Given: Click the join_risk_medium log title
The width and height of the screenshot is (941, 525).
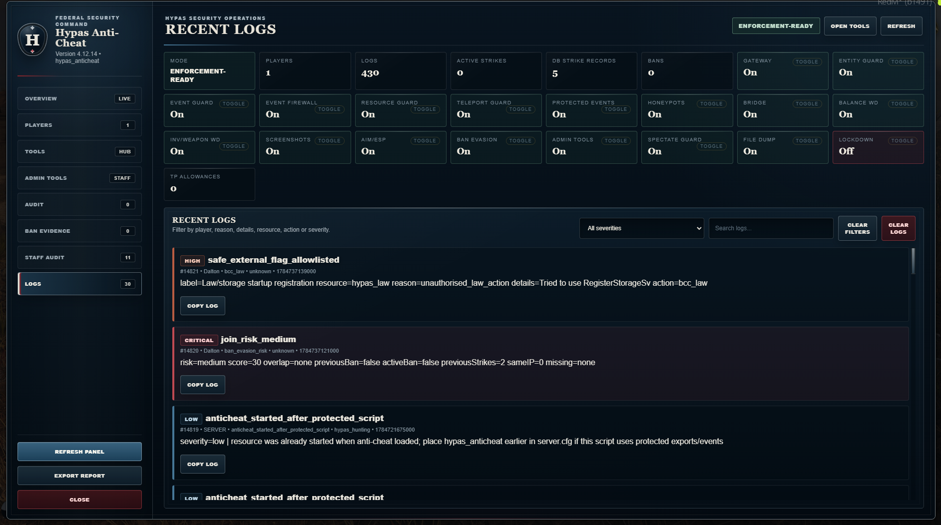Looking at the screenshot, I should (x=258, y=339).
